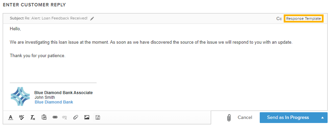Cancel the customer reply
The image size is (331, 125).
tap(245, 117)
